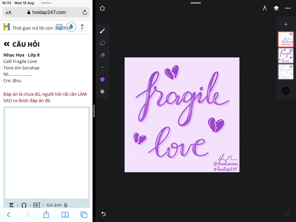Reload the hoidap247.com page
This screenshot has height=222, width=296.
85,12
